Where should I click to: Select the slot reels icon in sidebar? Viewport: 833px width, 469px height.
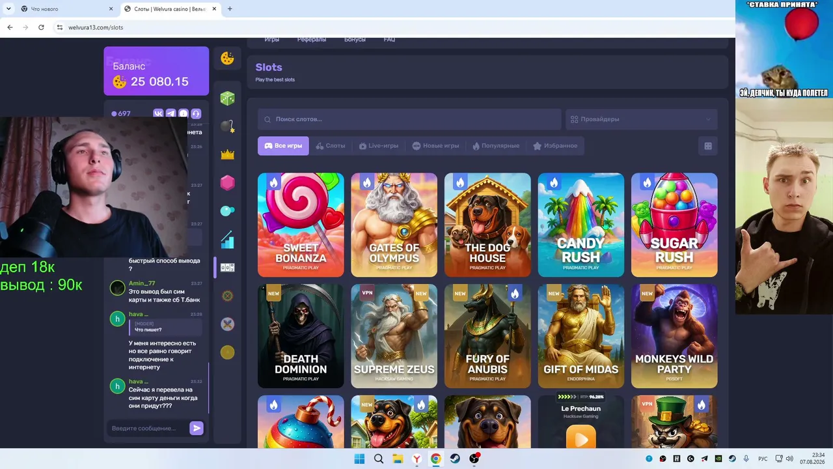click(227, 268)
